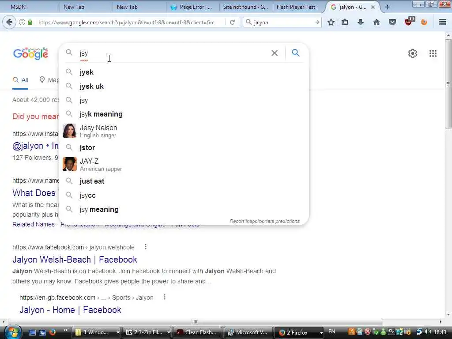Select Jesy Nelson English singer suggestion
The height and width of the screenshot is (339, 452).
coord(184,131)
